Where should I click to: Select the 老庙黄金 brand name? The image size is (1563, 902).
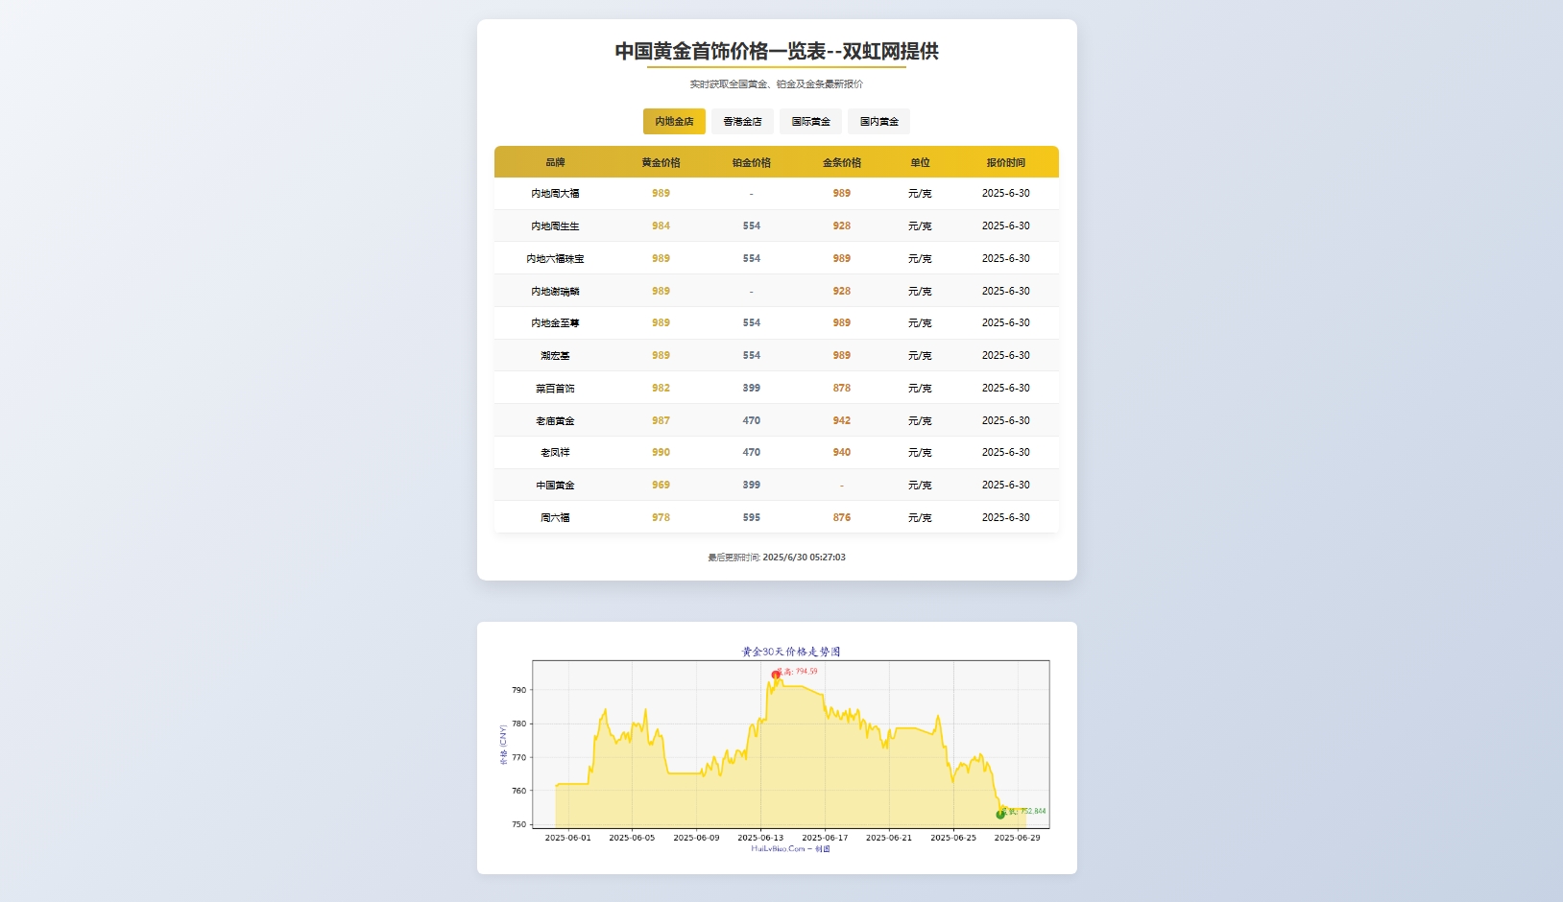[555, 421]
